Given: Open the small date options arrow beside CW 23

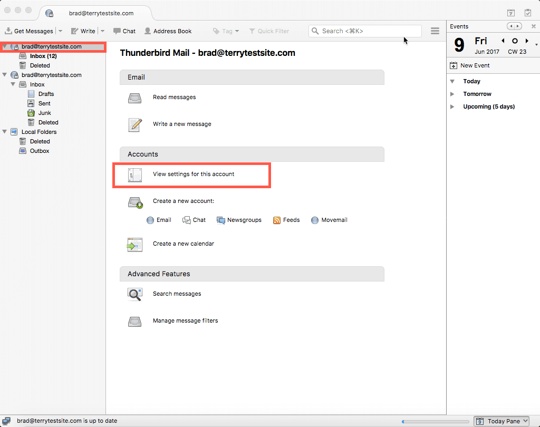Looking at the screenshot, I should click(x=536, y=45).
